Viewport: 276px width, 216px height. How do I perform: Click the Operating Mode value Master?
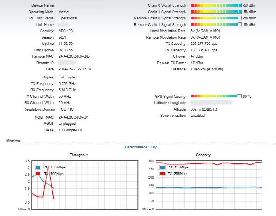pos(64,12)
